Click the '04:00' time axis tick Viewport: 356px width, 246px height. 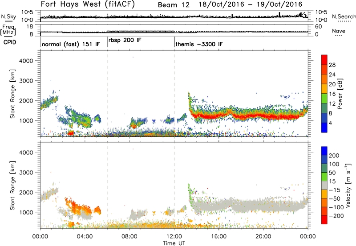(85, 237)
